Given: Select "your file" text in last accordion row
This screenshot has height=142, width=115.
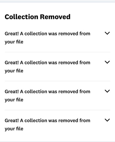Looking at the screenshot, I should (x=14, y=129).
